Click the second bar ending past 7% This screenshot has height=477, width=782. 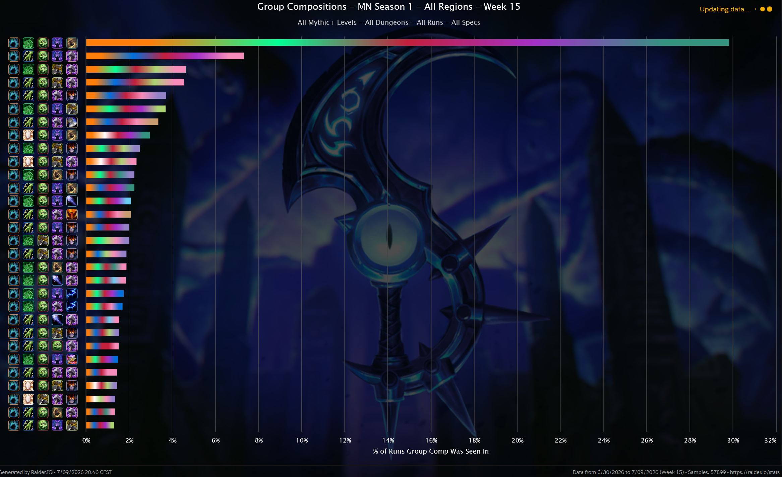[x=165, y=56]
